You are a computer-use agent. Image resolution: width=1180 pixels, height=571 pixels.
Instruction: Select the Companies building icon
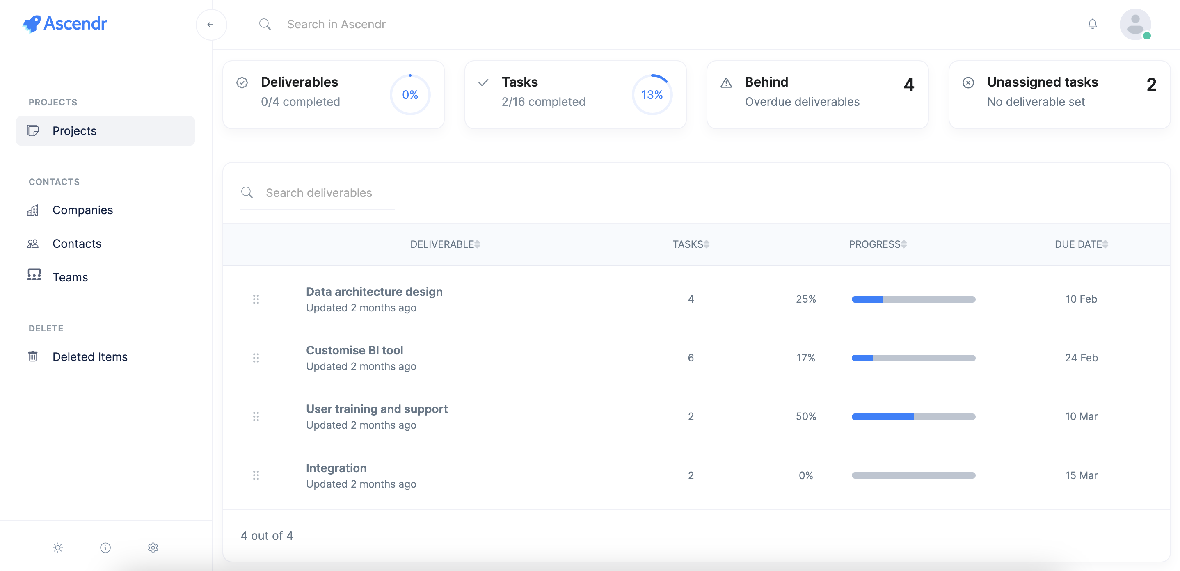coord(33,210)
